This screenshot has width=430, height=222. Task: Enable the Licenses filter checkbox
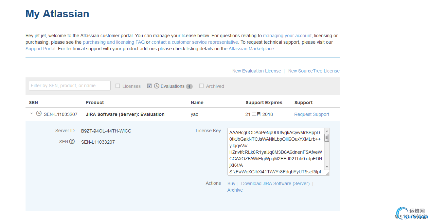118,86
